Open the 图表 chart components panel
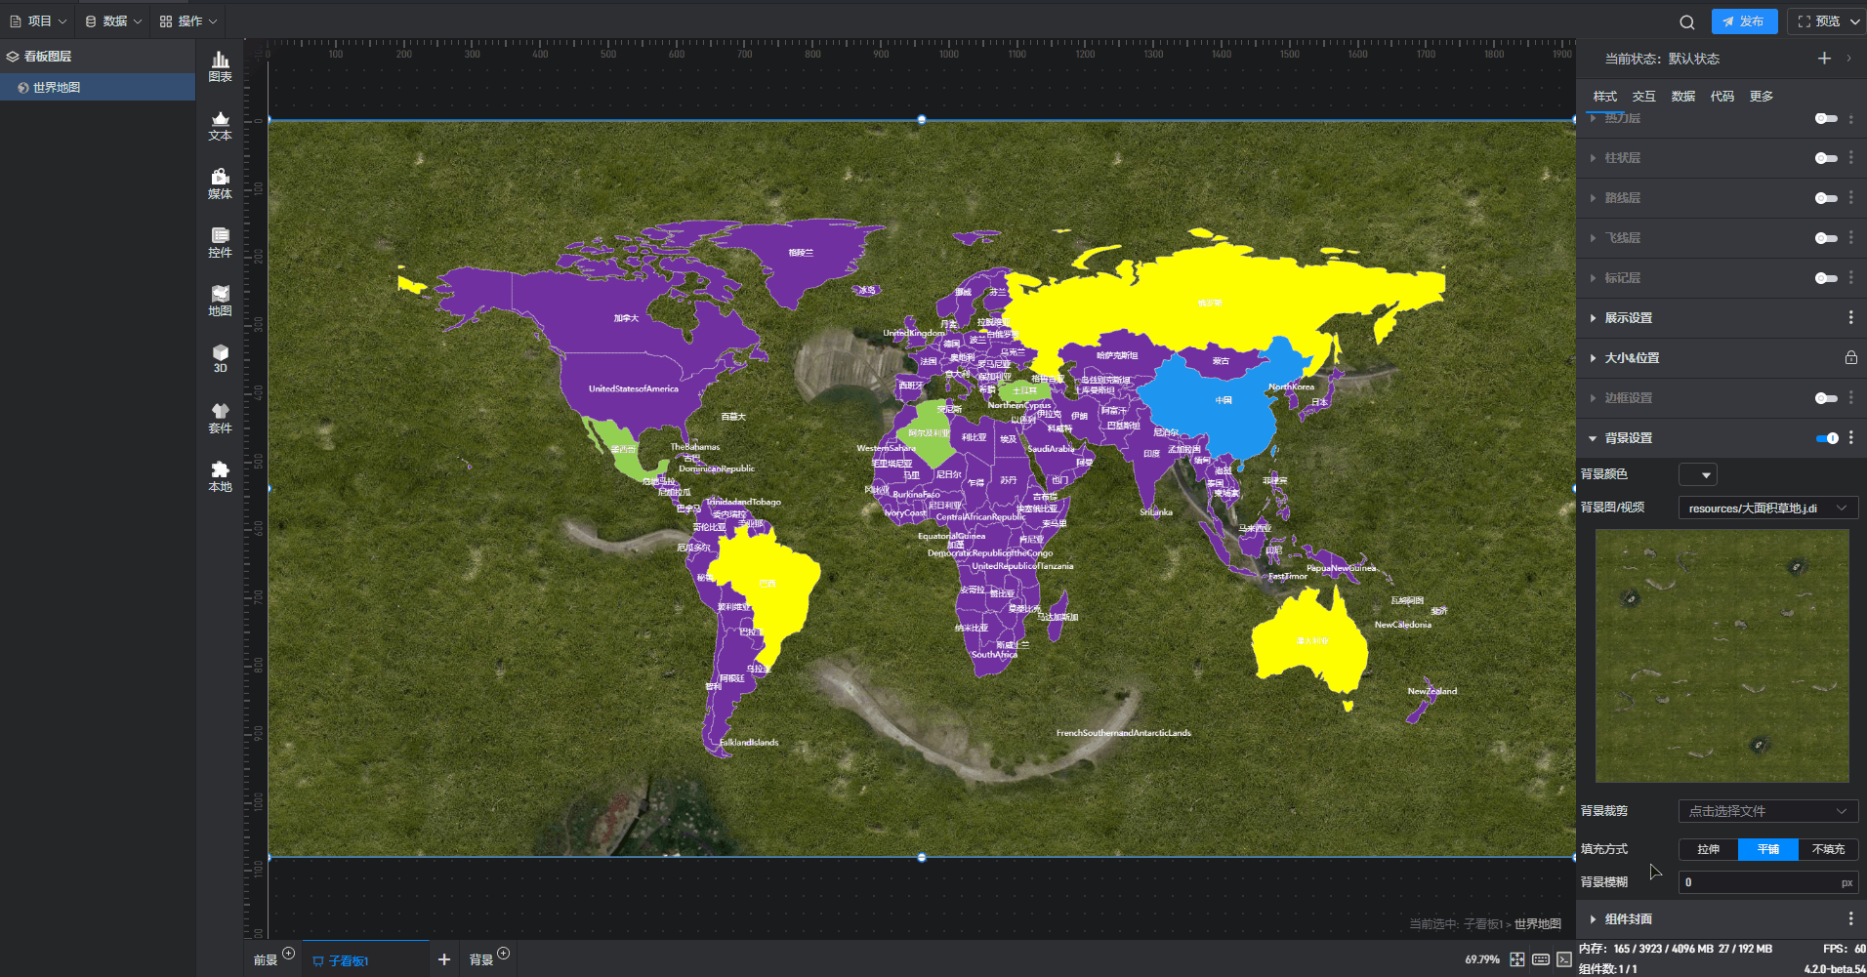The image size is (1867, 977). click(x=220, y=66)
